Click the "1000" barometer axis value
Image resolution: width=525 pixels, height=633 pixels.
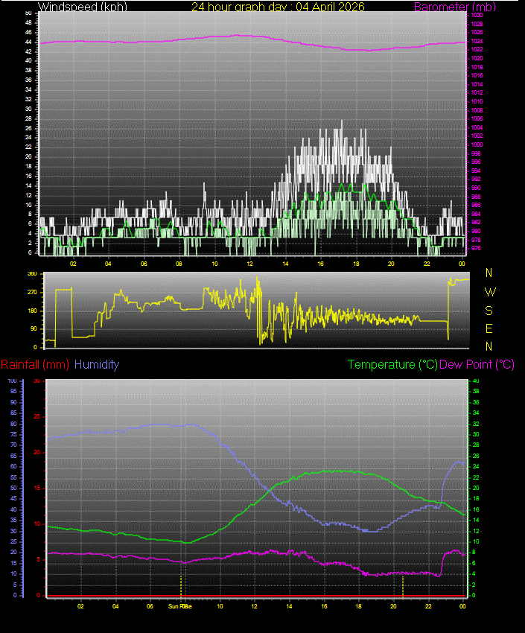[x=477, y=144]
